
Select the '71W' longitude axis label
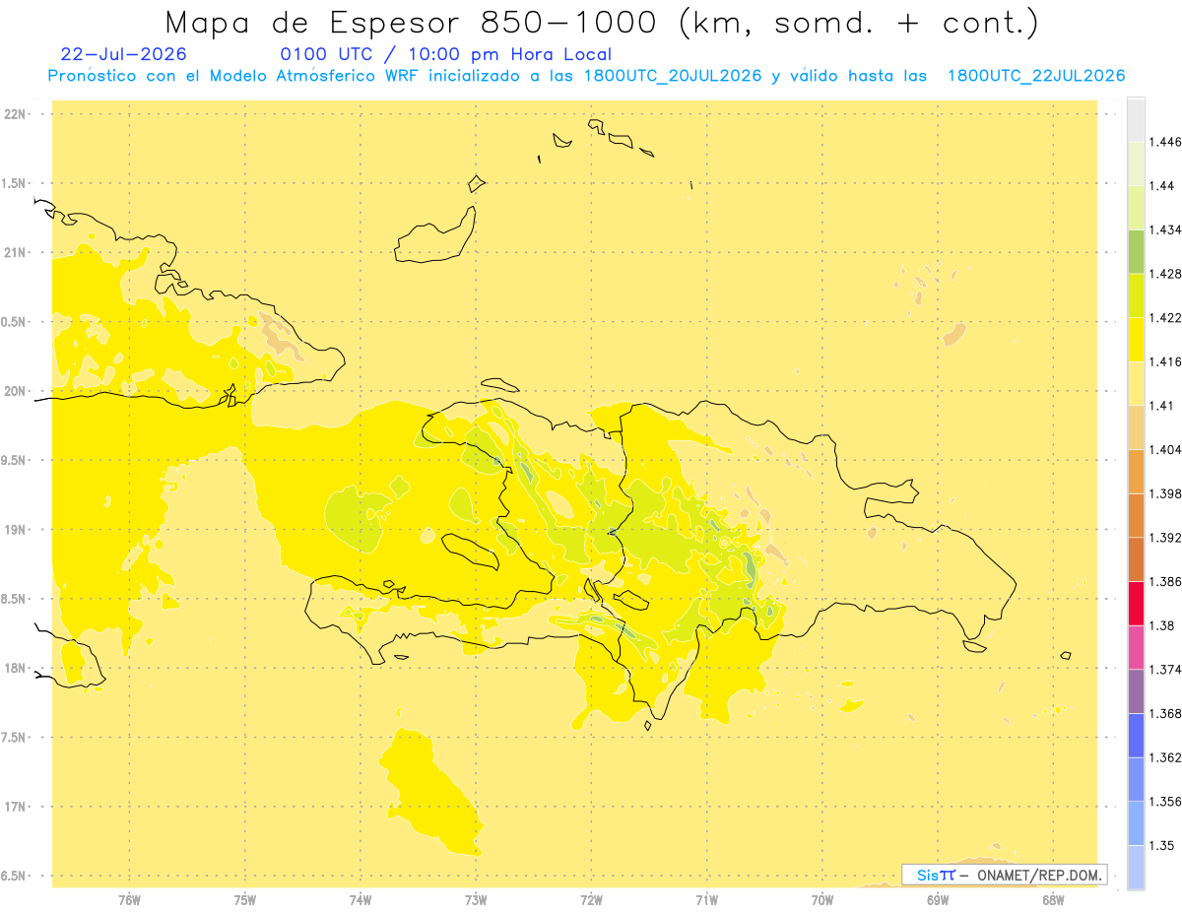706,900
